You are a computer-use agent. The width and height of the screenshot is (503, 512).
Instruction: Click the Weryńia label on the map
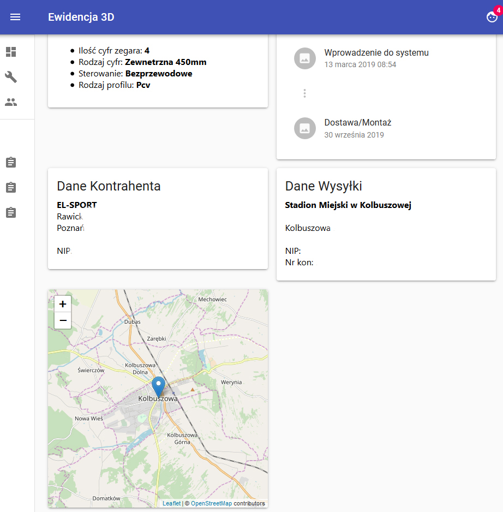(x=231, y=382)
